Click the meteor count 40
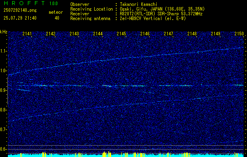This screenshot has width=247, height=157. tap(57, 18)
